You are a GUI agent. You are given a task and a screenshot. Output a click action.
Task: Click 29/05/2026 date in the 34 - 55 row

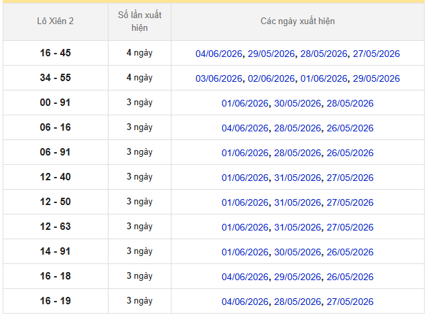coord(376,78)
